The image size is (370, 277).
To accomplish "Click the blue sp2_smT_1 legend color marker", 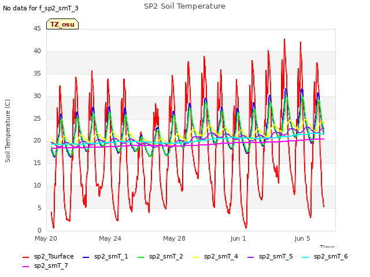I will point(86,257).
